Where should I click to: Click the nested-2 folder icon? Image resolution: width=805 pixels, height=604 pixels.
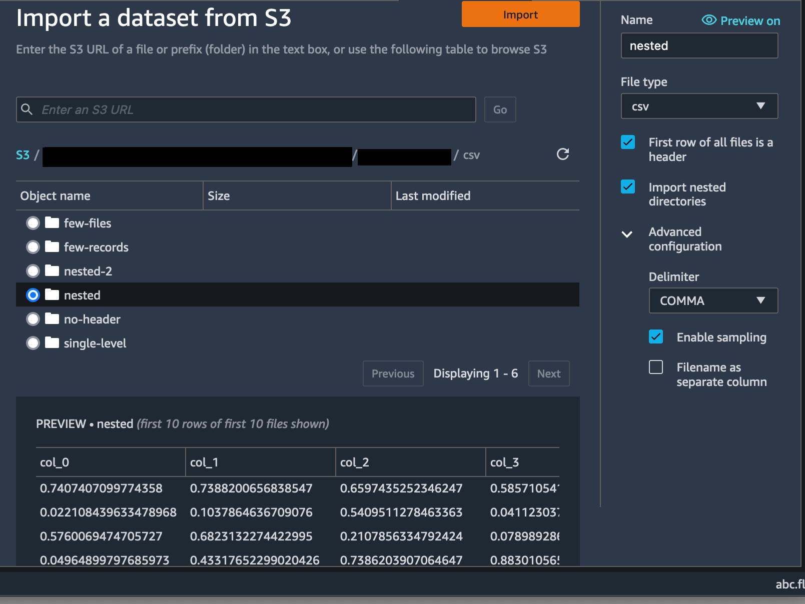[52, 271]
